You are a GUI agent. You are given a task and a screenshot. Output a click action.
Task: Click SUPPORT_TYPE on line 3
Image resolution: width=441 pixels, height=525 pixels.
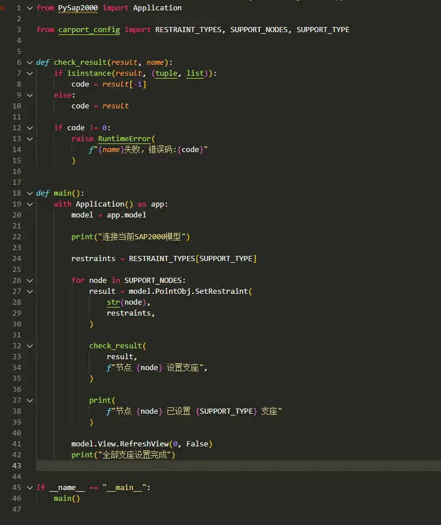(323, 30)
